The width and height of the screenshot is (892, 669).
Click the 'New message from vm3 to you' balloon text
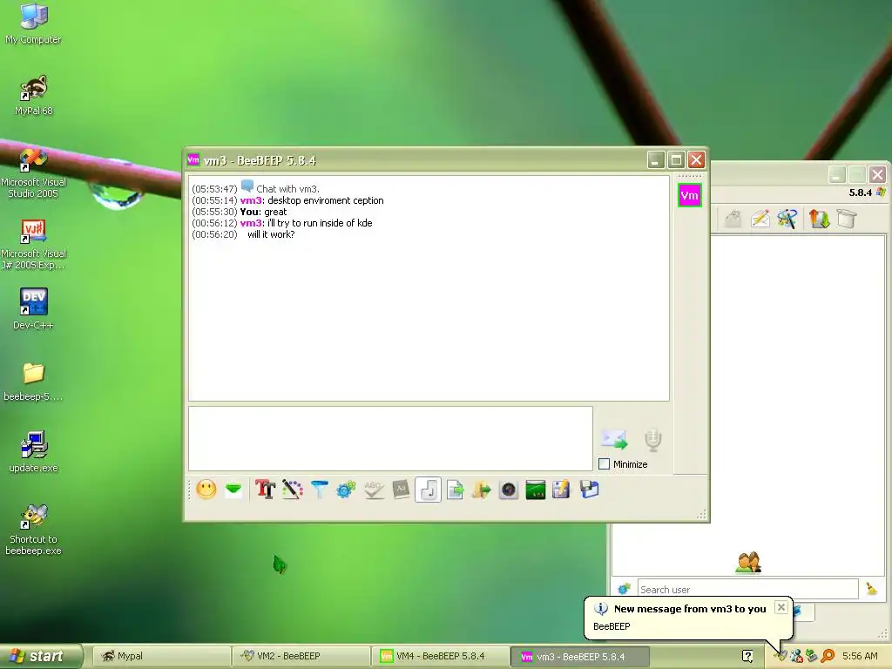click(x=690, y=609)
